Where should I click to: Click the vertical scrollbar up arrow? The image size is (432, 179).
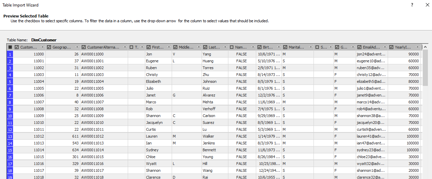pos(425,47)
